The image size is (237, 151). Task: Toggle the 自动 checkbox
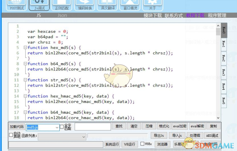(x=11, y=135)
